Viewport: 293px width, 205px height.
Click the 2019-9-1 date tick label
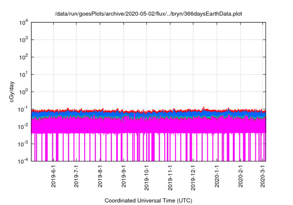(124, 176)
